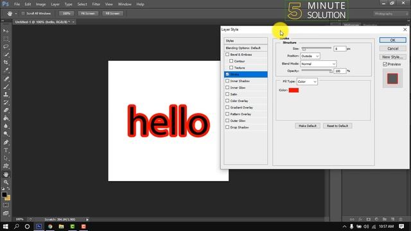Toggle Quick Mask mode icon

coord(6,205)
